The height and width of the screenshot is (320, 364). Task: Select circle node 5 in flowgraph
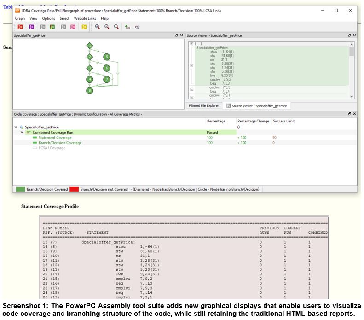(107, 57)
